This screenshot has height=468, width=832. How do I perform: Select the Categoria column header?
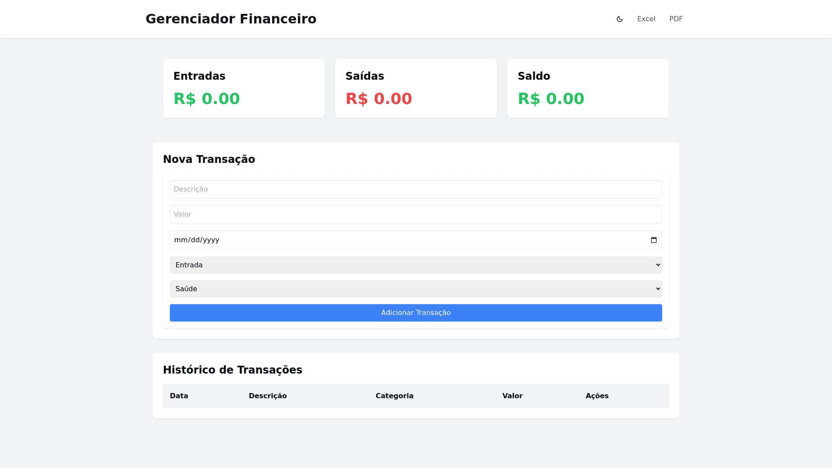pos(394,396)
